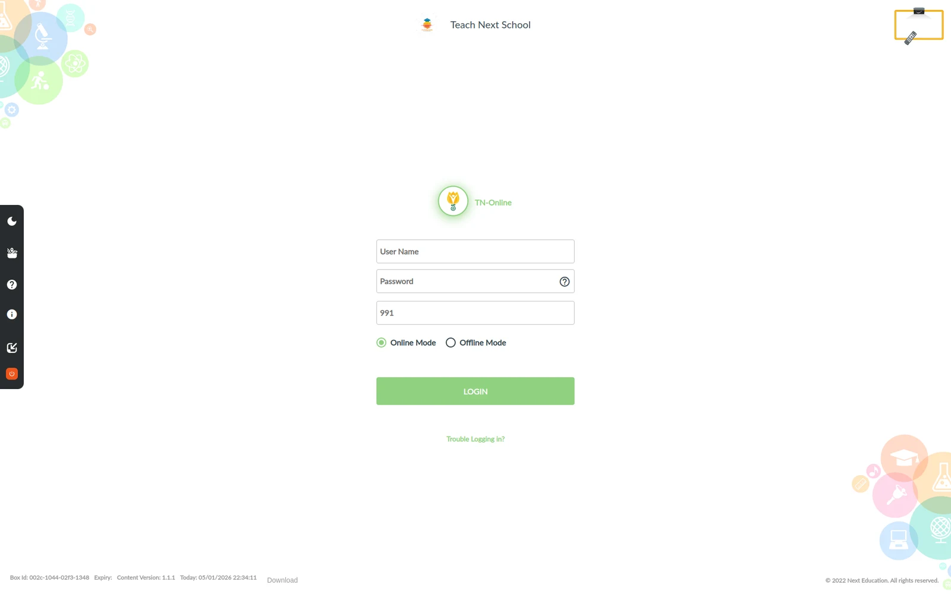Screen dimensions: 951x594
Task: Open the Trouble Logging in? link
Action: click(x=475, y=439)
